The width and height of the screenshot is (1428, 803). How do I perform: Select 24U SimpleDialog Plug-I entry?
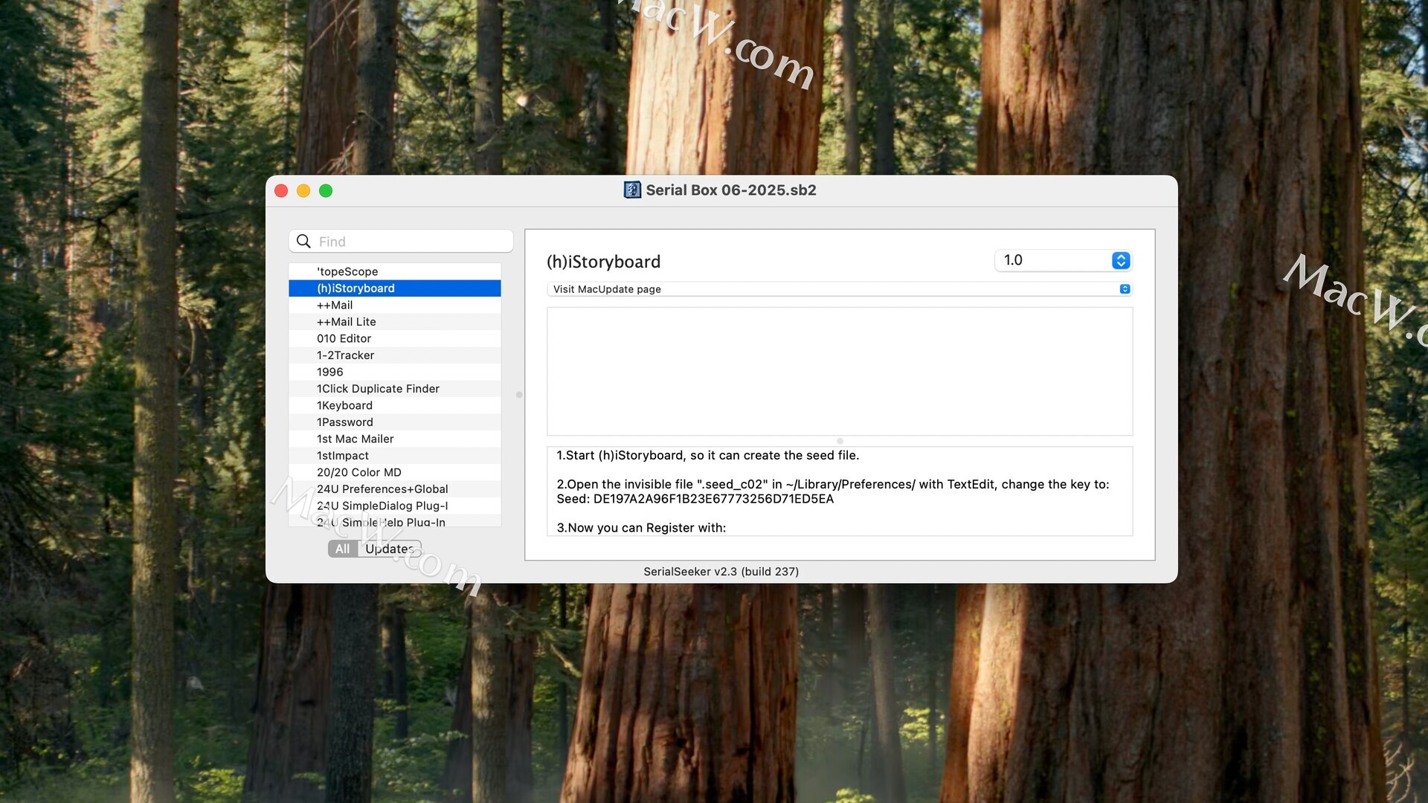395,506
